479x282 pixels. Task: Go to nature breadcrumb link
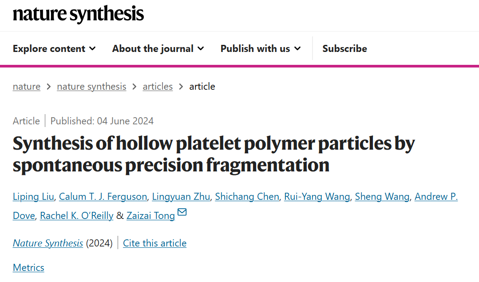click(x=27, y=87)
